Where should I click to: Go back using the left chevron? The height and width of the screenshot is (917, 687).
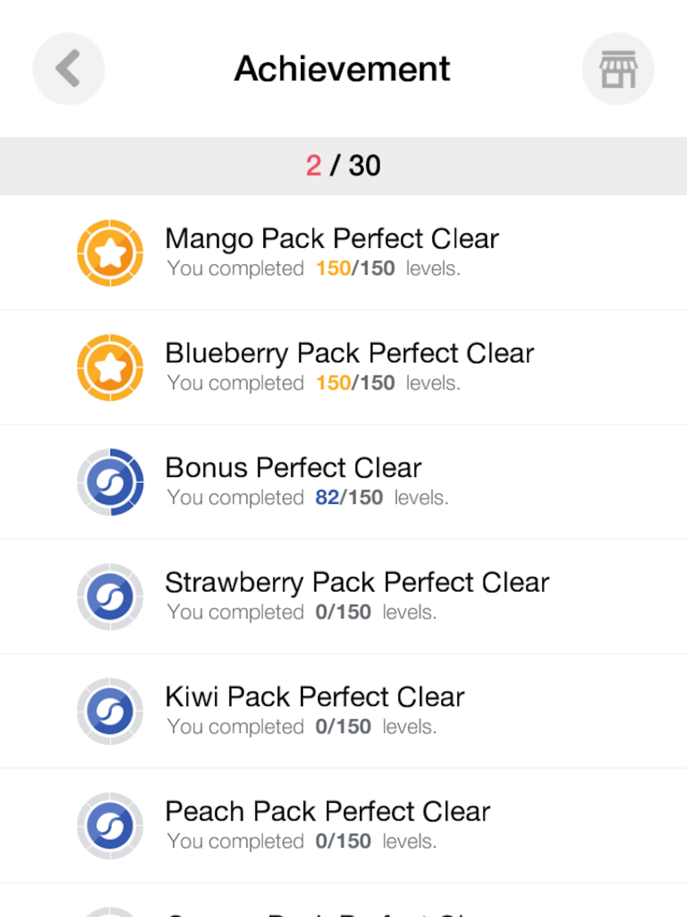[69, 69]
